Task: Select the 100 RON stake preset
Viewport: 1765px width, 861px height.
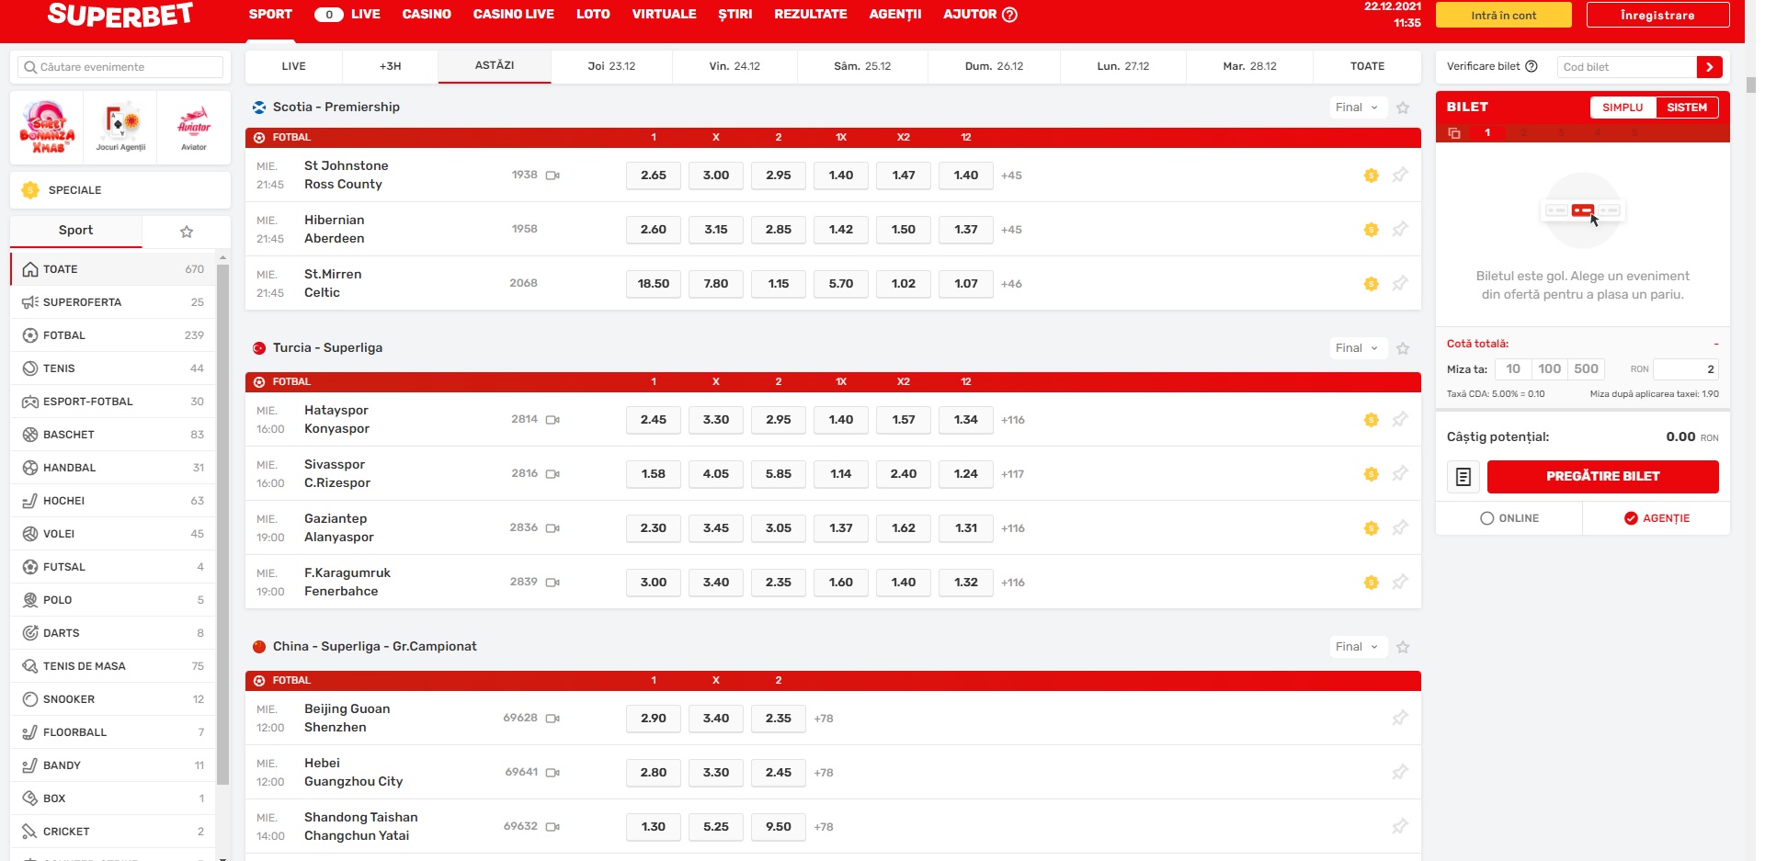Action: [1550, 369]
